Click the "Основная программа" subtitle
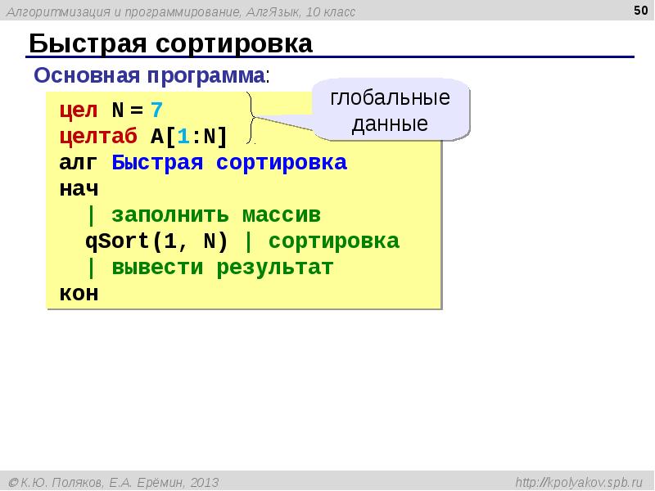 pos(150,76)
